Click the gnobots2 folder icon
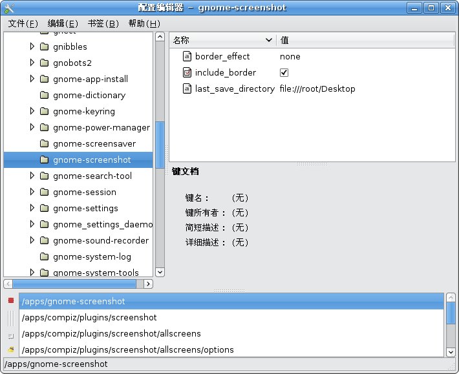459x374 pixels. point(44,63)
